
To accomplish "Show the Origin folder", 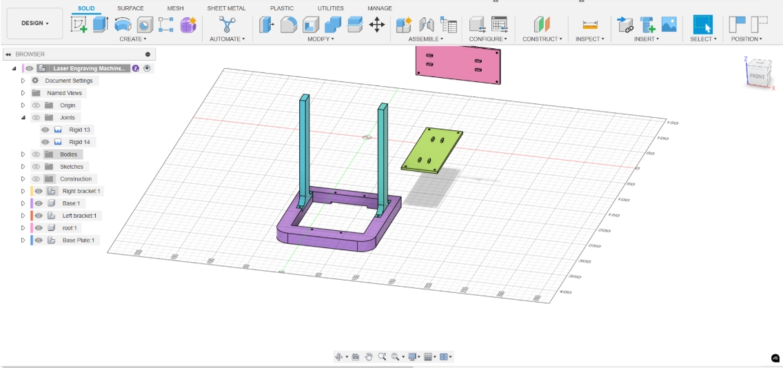I will coord(36,105).
